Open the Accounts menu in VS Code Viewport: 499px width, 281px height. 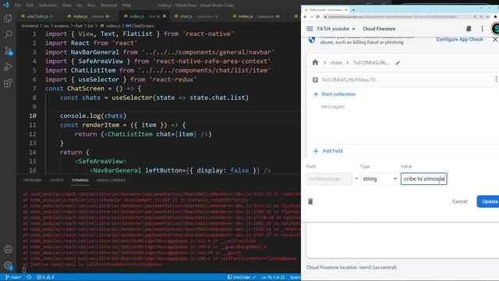tap(8, 249)
